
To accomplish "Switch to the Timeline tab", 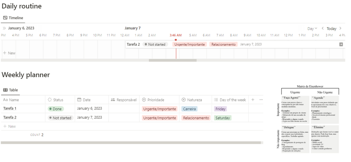I will 13,18.
